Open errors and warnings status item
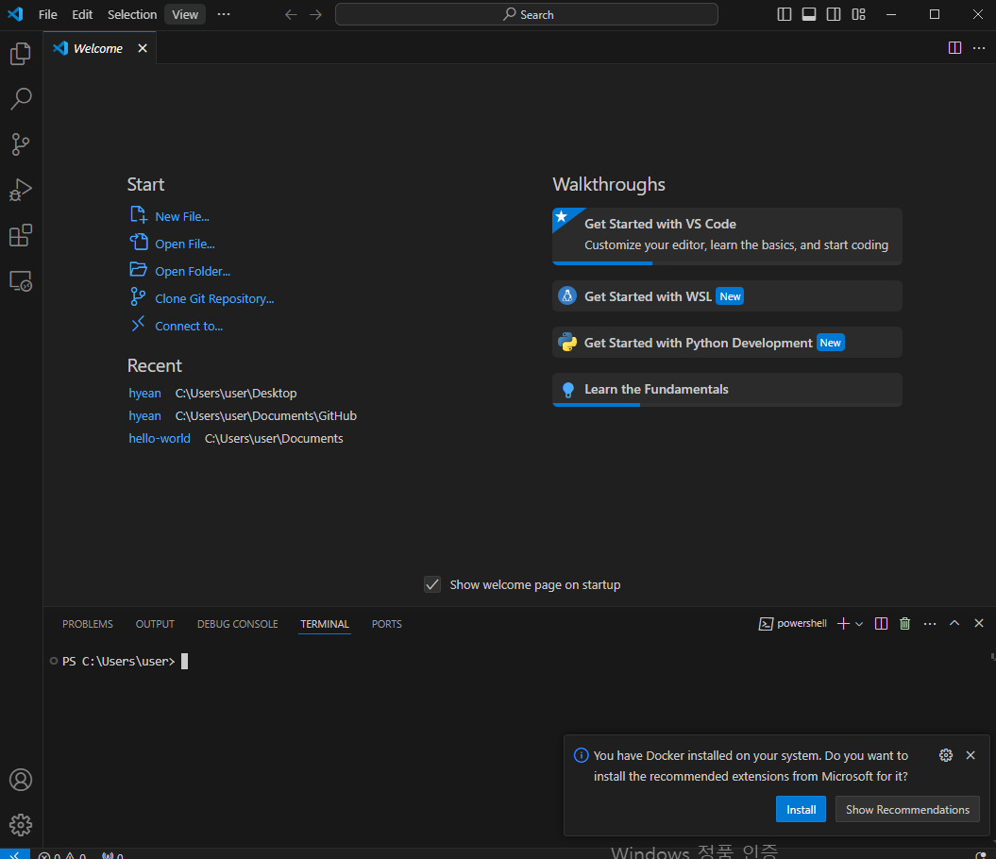The height and width of the screenshot is (859, 996). click(61, 854)
